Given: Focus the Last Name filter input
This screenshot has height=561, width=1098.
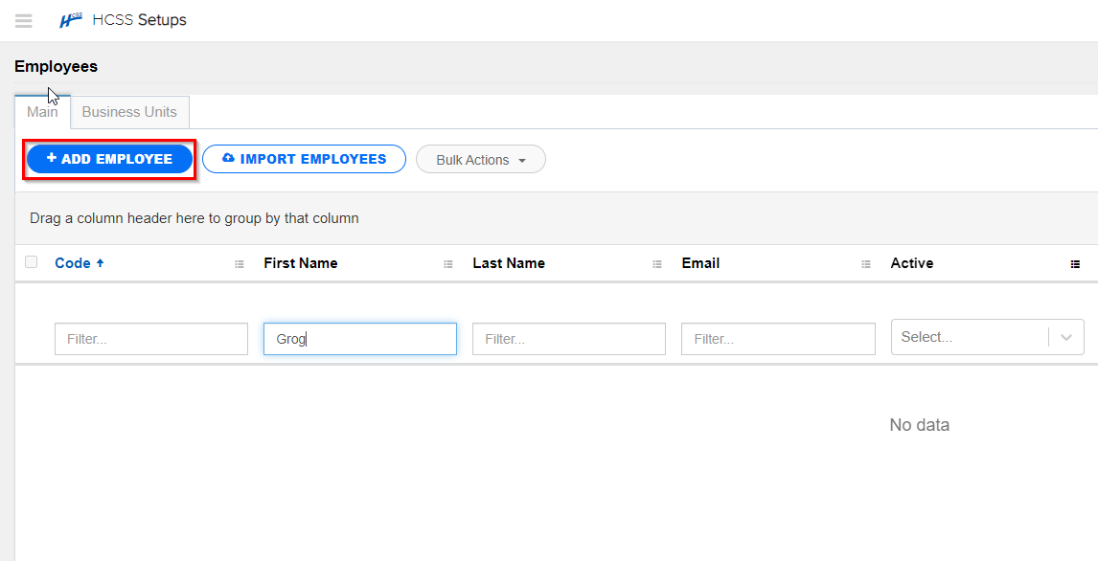Looking at the screenshot, I should pyautogui.click(x=568, y=339).
